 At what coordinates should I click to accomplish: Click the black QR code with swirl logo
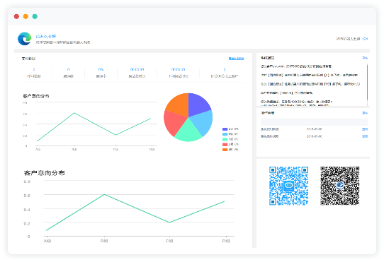tap(339, 186)
